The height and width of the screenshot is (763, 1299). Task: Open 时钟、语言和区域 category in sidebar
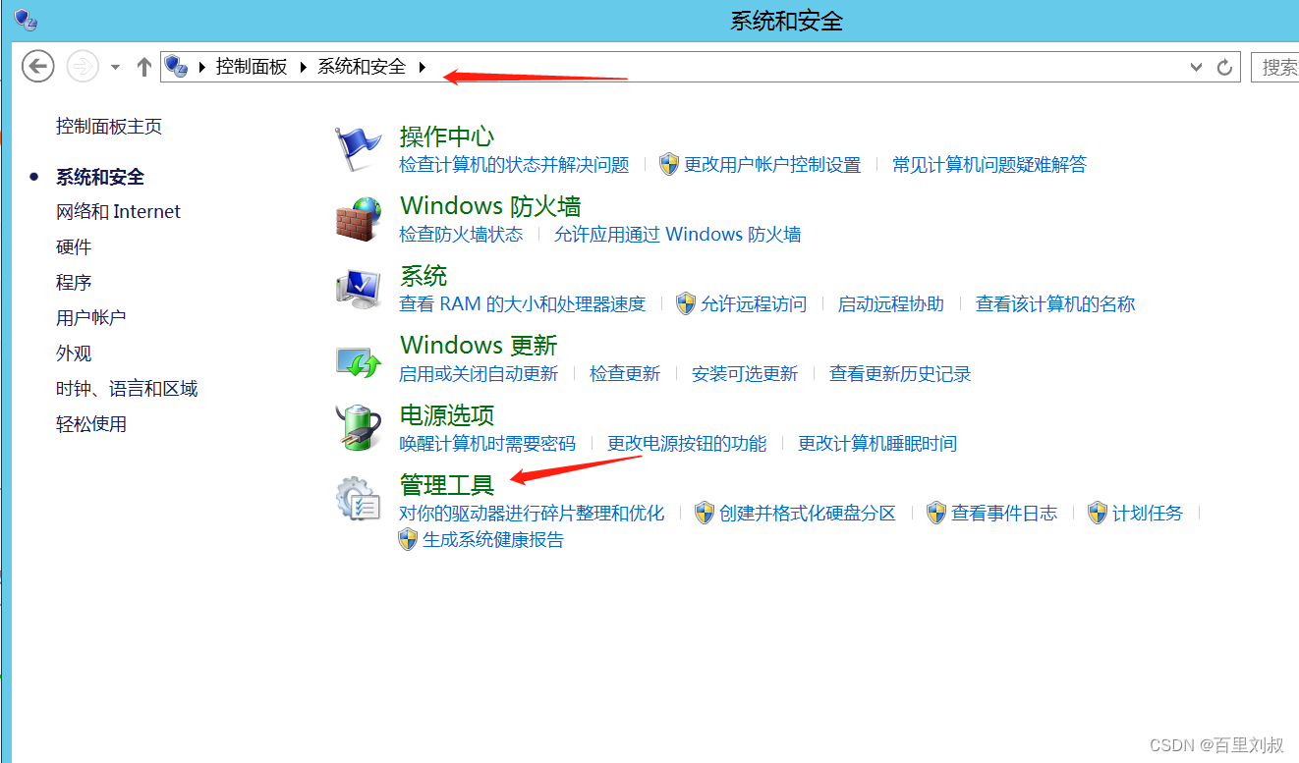click(127, 388)
